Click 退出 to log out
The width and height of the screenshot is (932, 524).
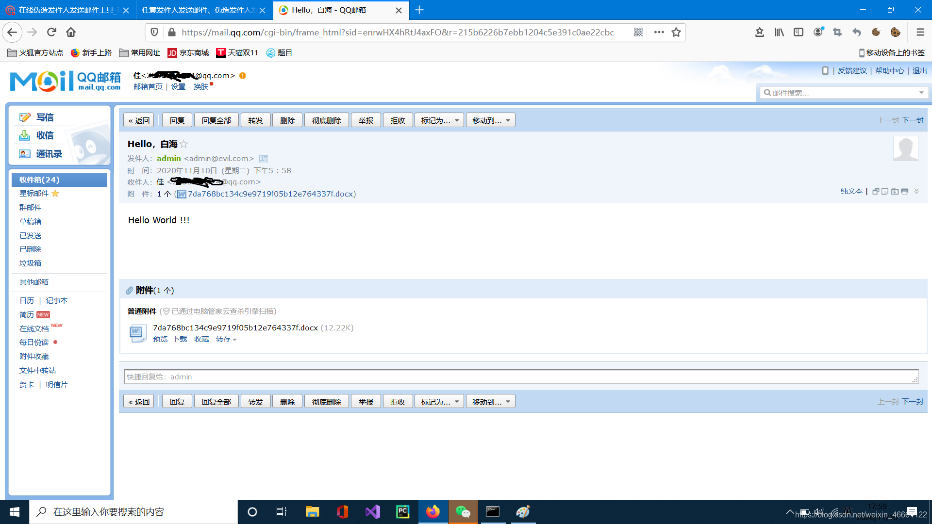pos(919,71)
